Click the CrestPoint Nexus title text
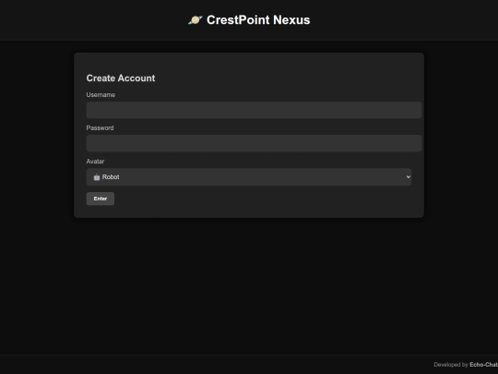The width and height of the screenshot is (498, 374). point(258,20)
